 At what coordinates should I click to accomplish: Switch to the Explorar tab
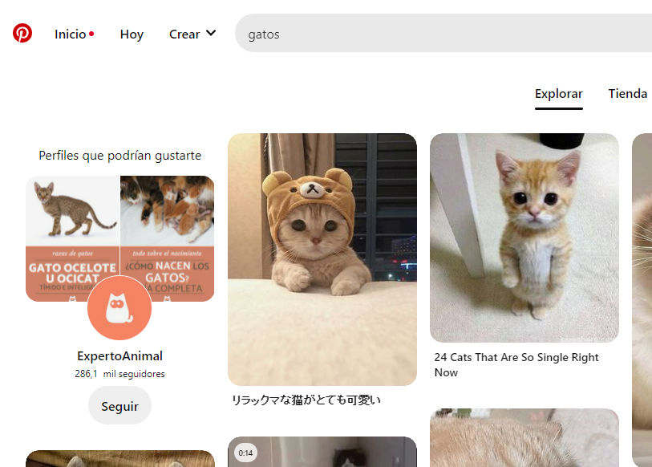pyautogui.click(x=558, y=94)
